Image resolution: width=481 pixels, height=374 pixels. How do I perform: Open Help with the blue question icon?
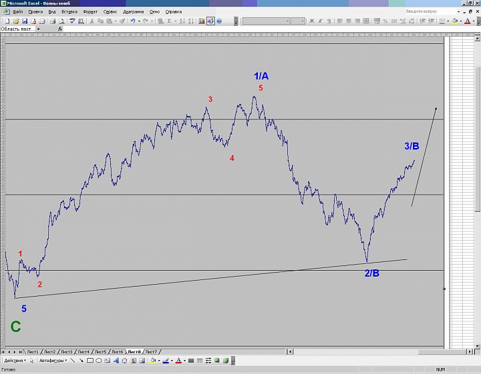(219, 21)
